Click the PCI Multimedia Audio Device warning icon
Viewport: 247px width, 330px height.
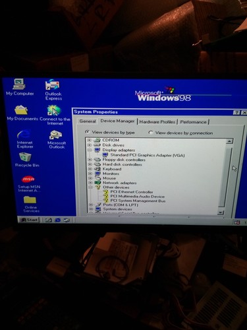point(106,196)
